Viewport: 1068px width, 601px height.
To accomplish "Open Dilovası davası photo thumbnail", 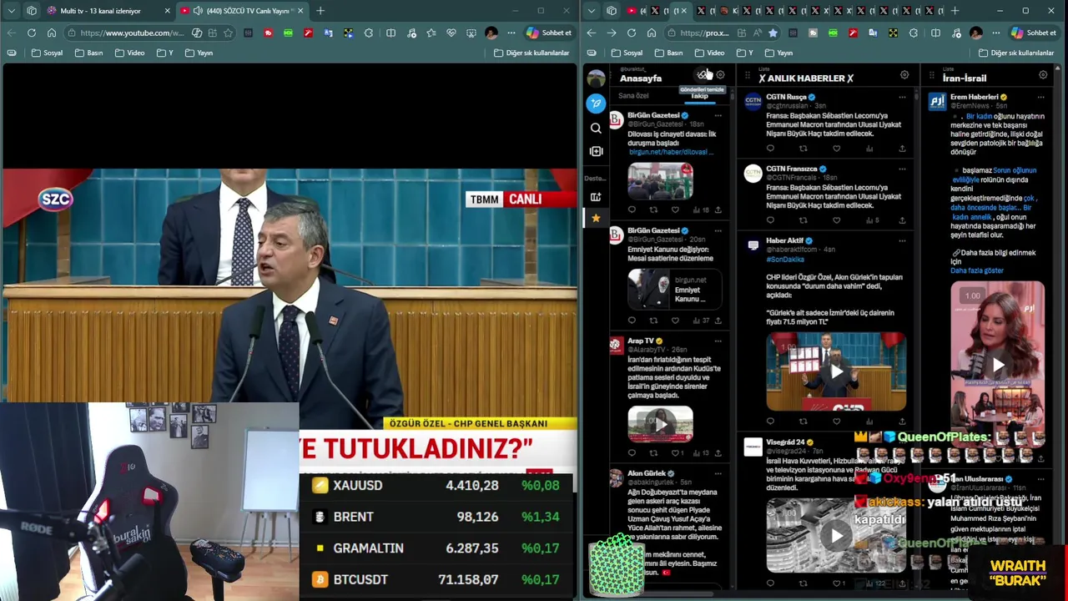I will point(660,180).
